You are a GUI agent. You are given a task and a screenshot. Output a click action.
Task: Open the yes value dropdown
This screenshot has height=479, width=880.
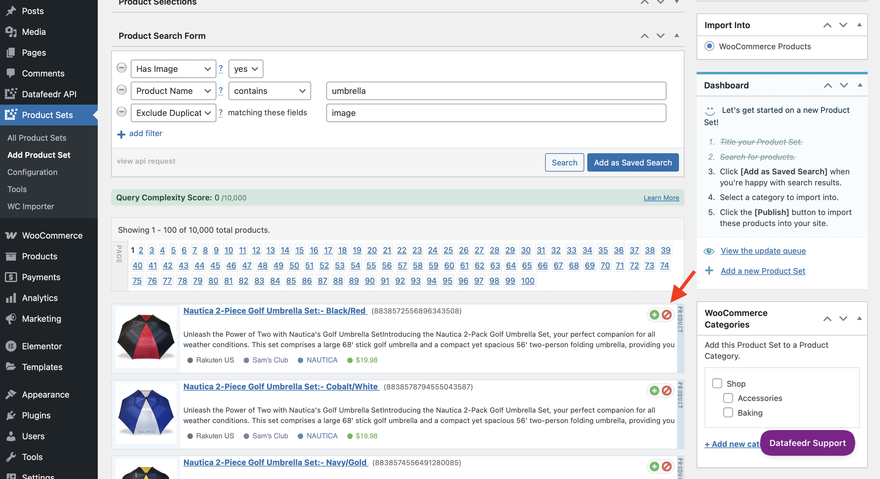(246, 69)
